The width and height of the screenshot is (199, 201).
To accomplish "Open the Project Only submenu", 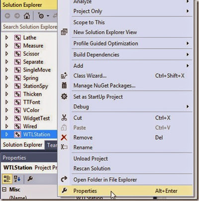I will (126, 11).
